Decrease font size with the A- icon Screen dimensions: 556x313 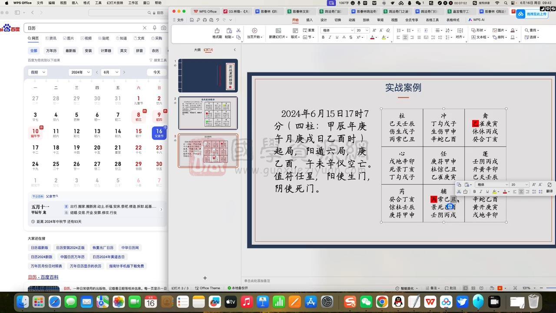click(381, 30)
